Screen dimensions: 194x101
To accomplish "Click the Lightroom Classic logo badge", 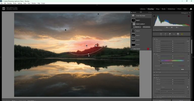I will pos(4,9).
